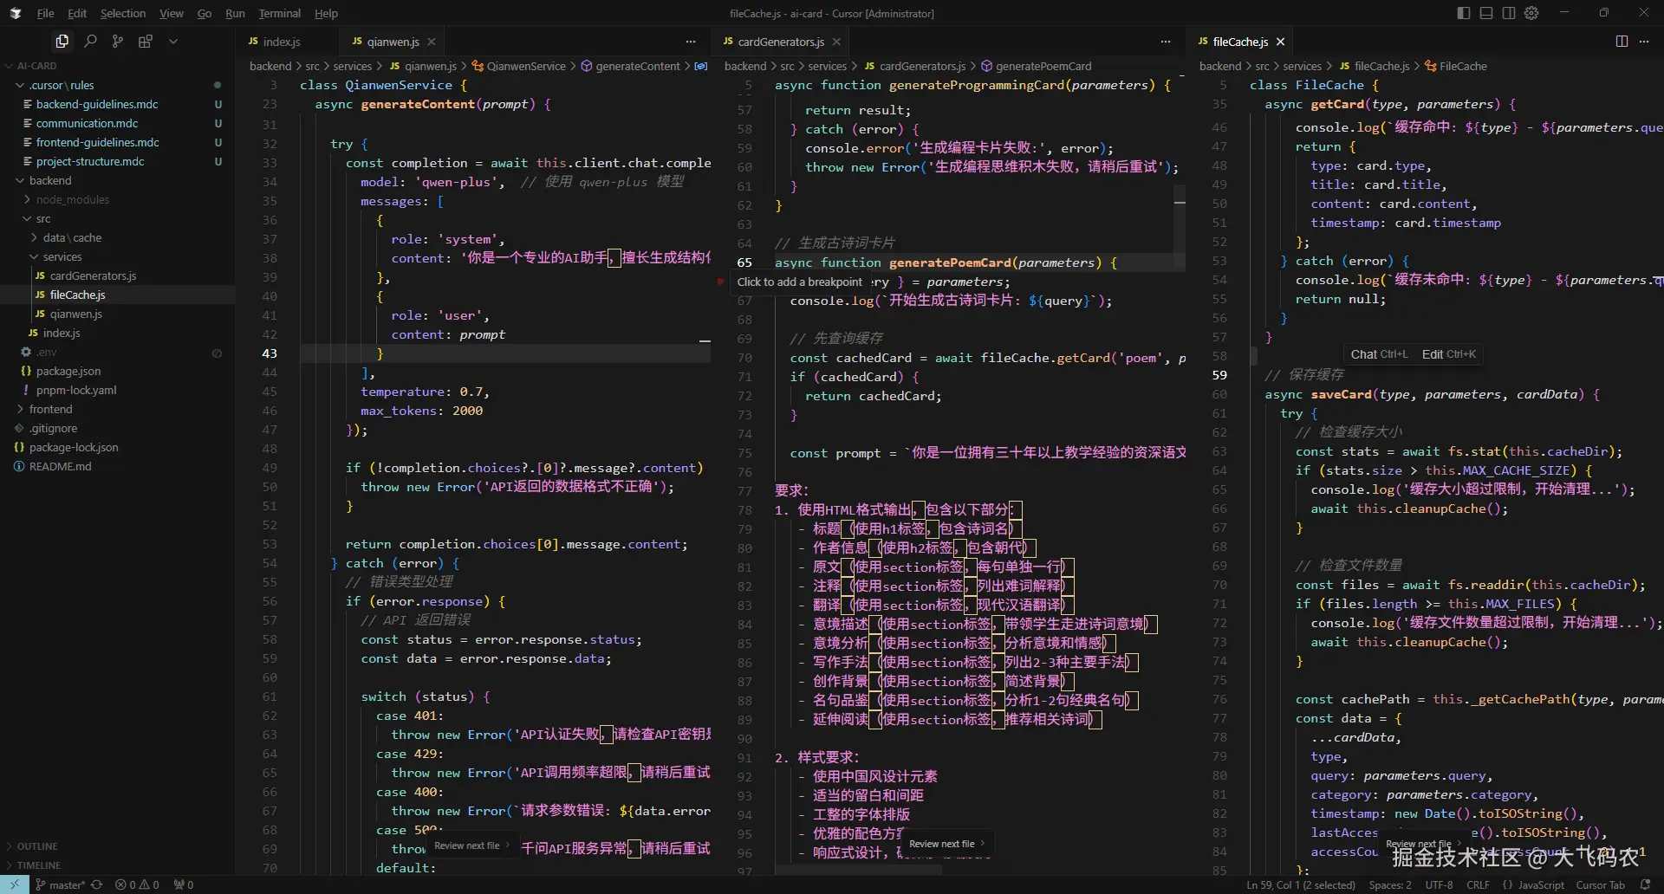Open project-structure.mdc file

90,161
